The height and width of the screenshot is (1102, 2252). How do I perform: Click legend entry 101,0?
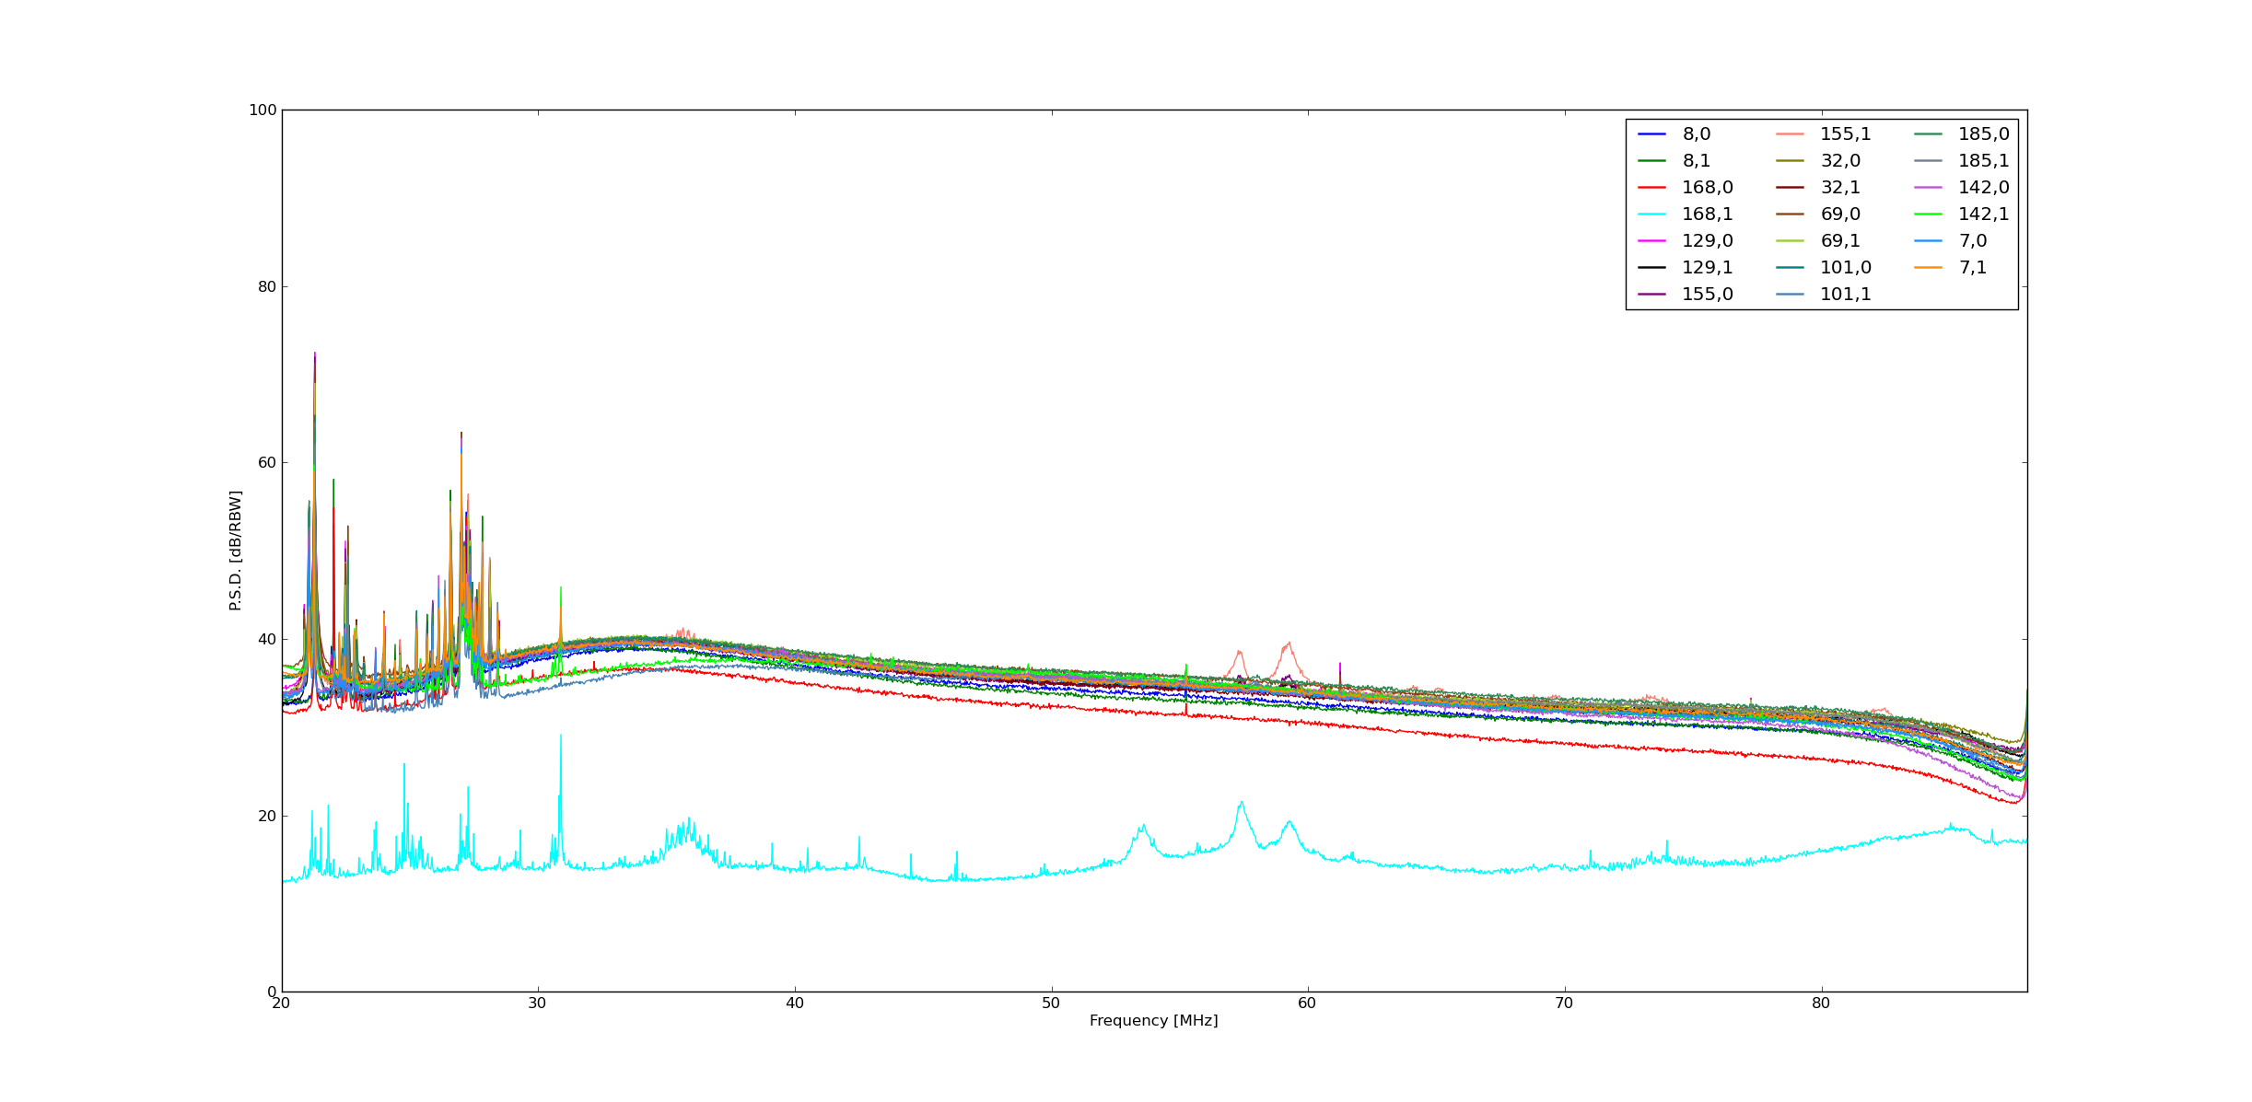[1823, 268]
